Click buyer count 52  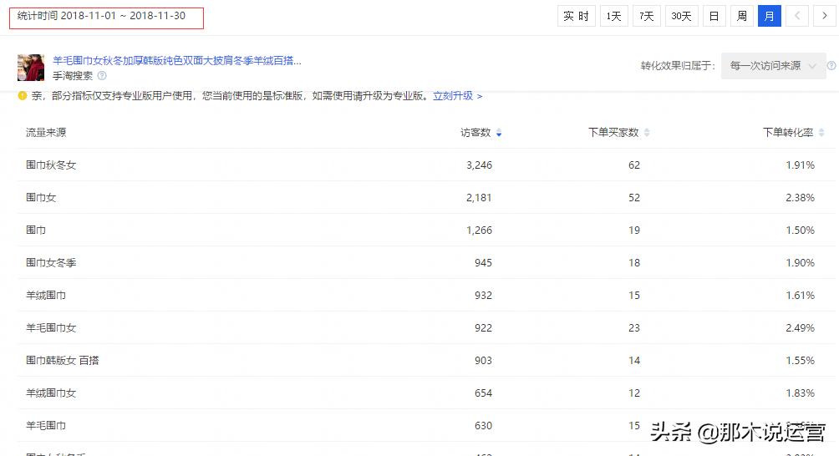point(634,198)
